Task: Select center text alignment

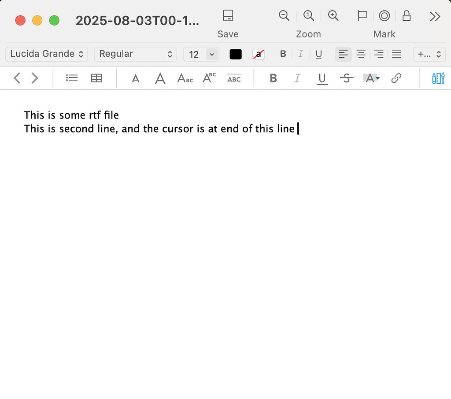Action: point(361,54)
